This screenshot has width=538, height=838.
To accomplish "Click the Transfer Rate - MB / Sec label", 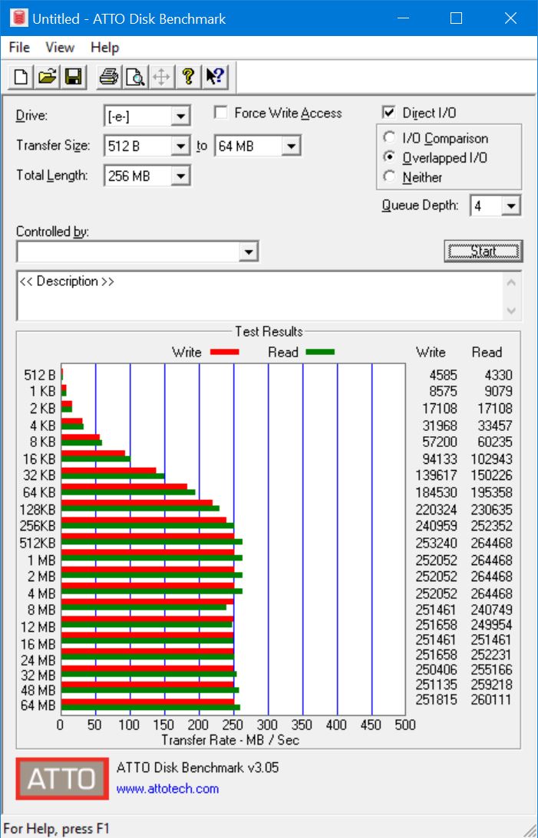I will 230,740.
